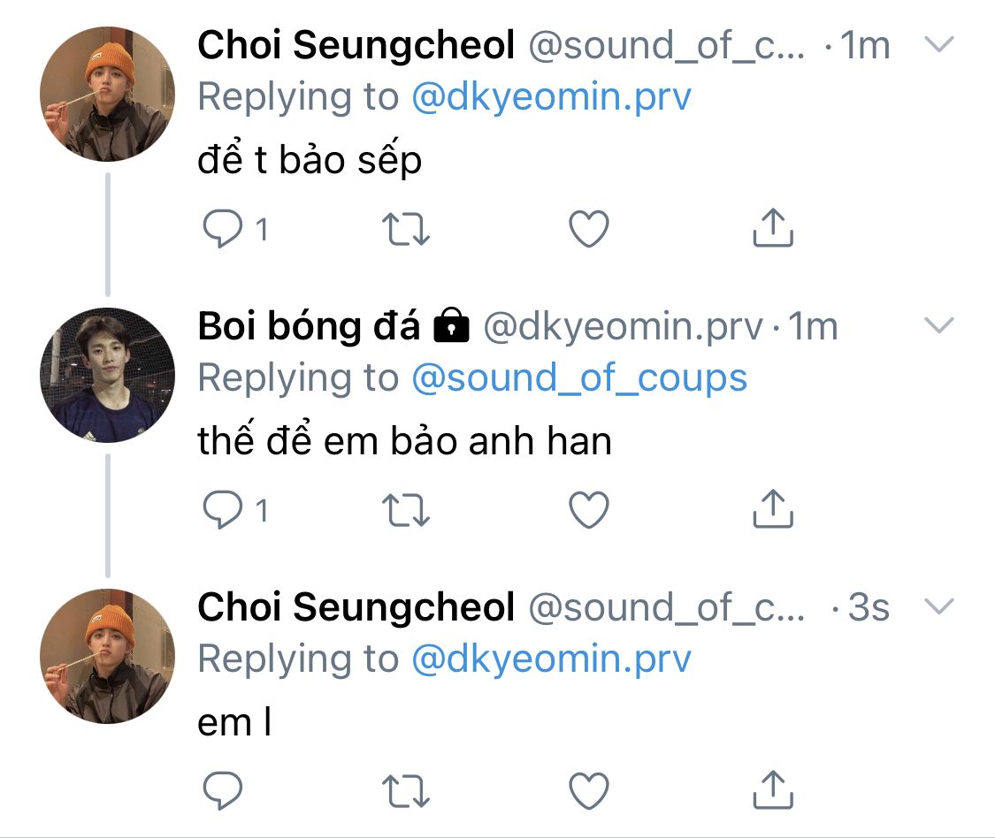The height and width of the screenshot is (838, 995).
Task: Reply to the "để t bảo sếp" tweet
Action: pos(223,230)
